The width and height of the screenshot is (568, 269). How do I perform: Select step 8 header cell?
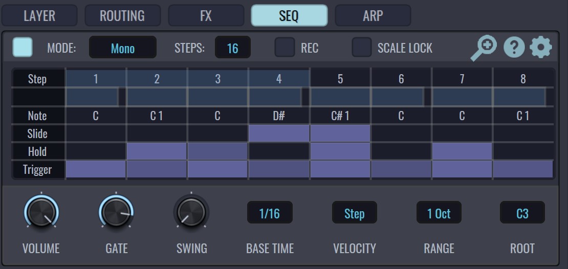coord(523,79)
